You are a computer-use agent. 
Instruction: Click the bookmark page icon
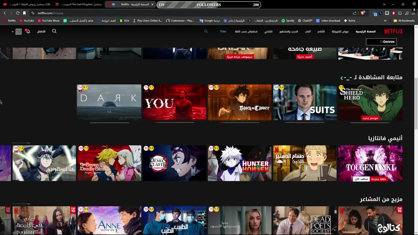24,13
